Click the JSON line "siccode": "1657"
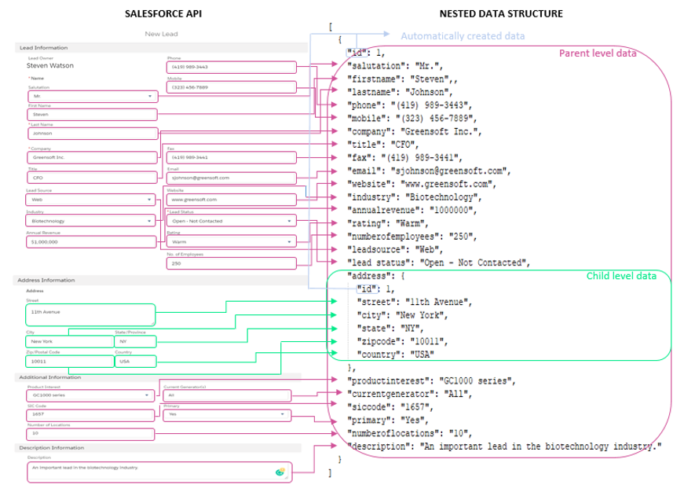695x496 pixels. point(390,407)
